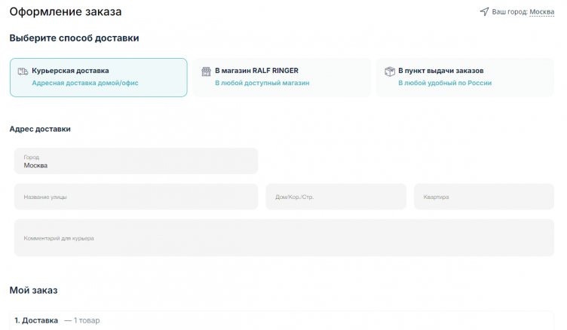Image resolution: width=567 pixels, height=330 pixels.
Task: Click the location arrow icon near "Ваш город"
Action: pos(484,12)
